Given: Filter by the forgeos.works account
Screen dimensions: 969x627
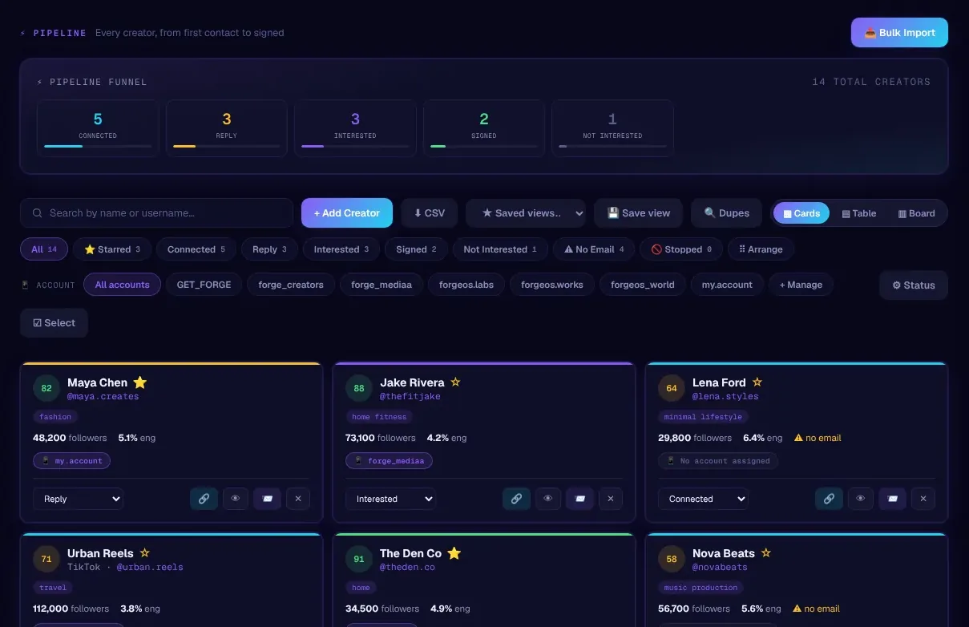Looking at the screenshot, I should [552, 285].
